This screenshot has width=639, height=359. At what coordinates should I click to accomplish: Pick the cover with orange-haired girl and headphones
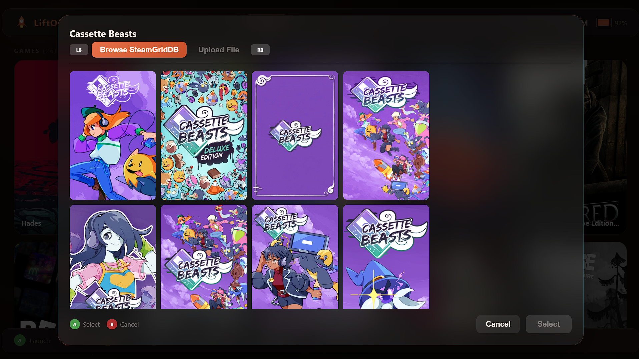113,135
